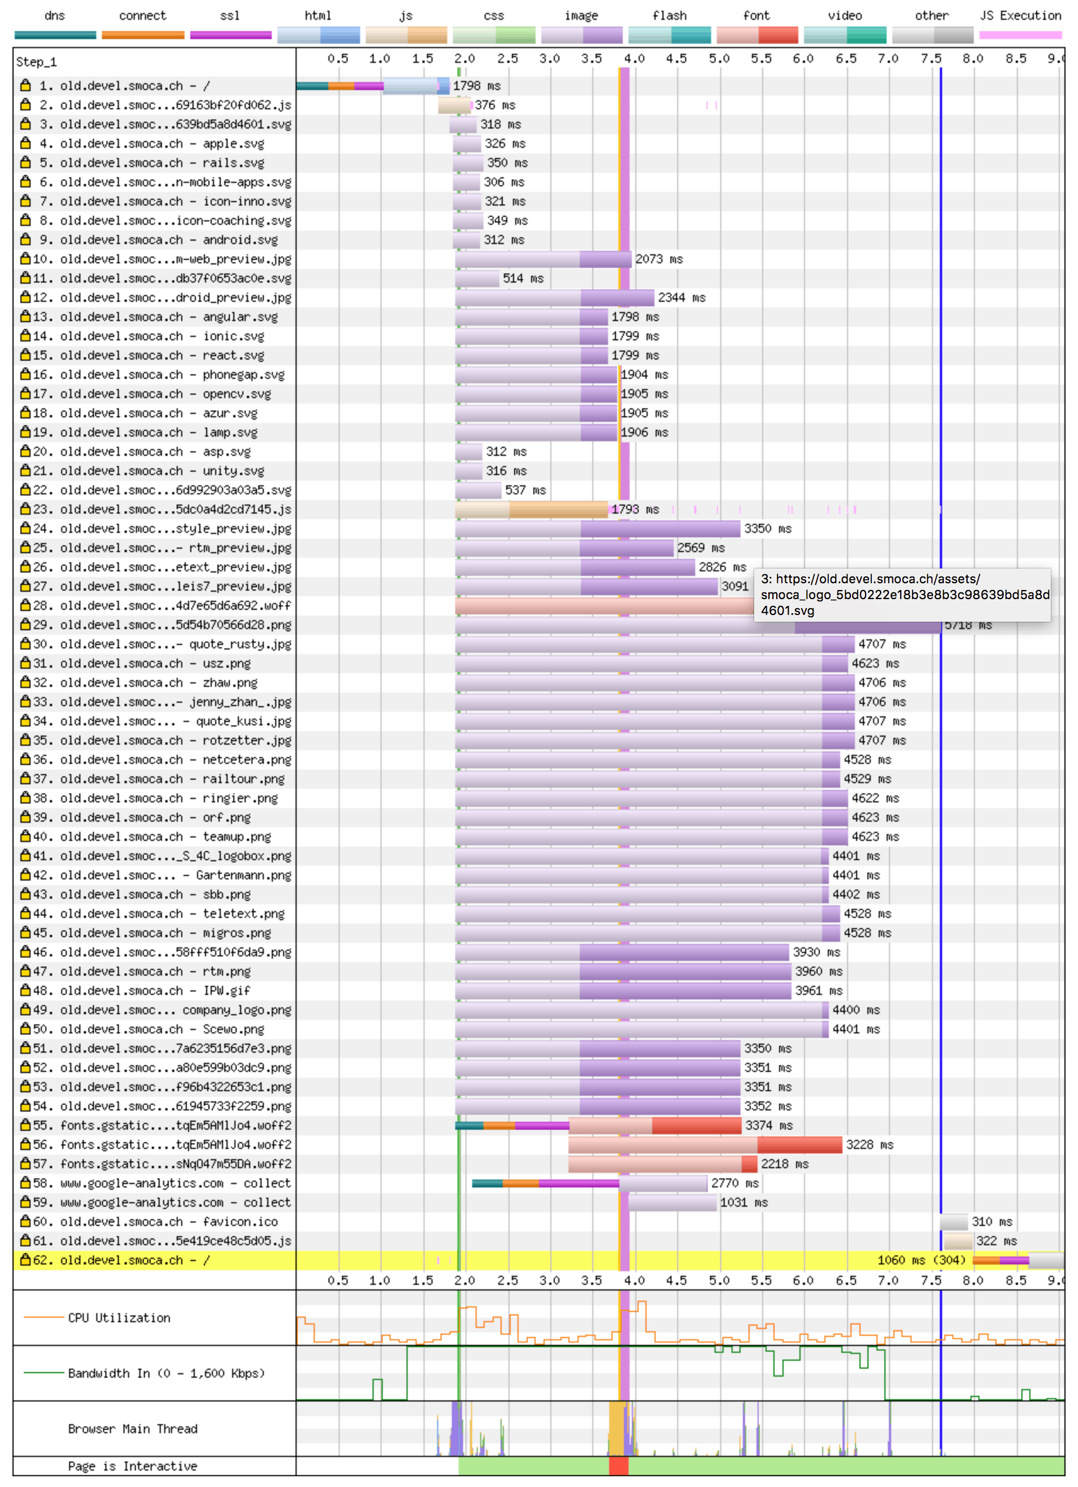Click request label zhaw.png
Screen dimensions: 1078x1487
pyautogui.click(x=159, y=682)
